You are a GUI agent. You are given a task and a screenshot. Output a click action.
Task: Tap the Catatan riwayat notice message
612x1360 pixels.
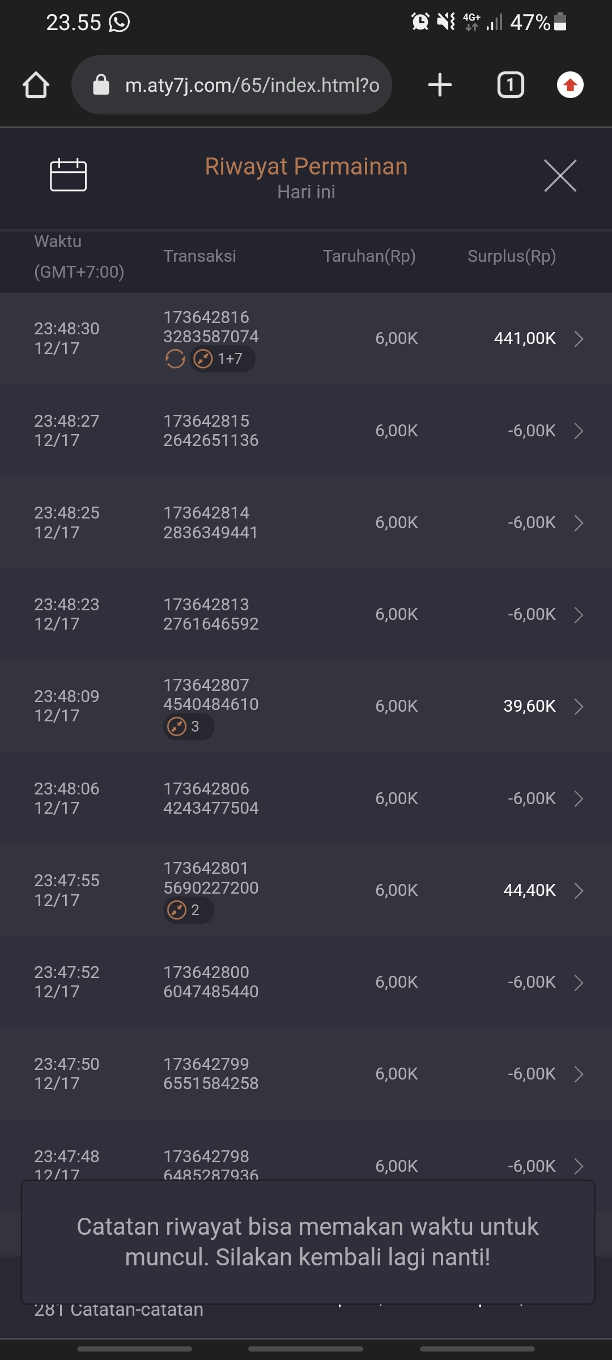point(308,1242)
